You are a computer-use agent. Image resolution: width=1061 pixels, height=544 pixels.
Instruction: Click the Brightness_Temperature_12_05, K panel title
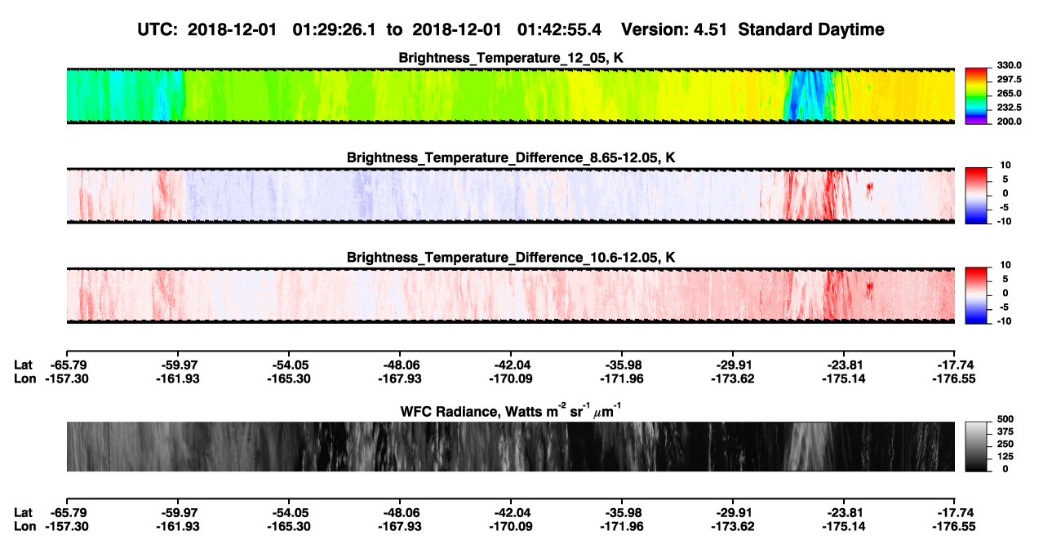pos(511,58)
